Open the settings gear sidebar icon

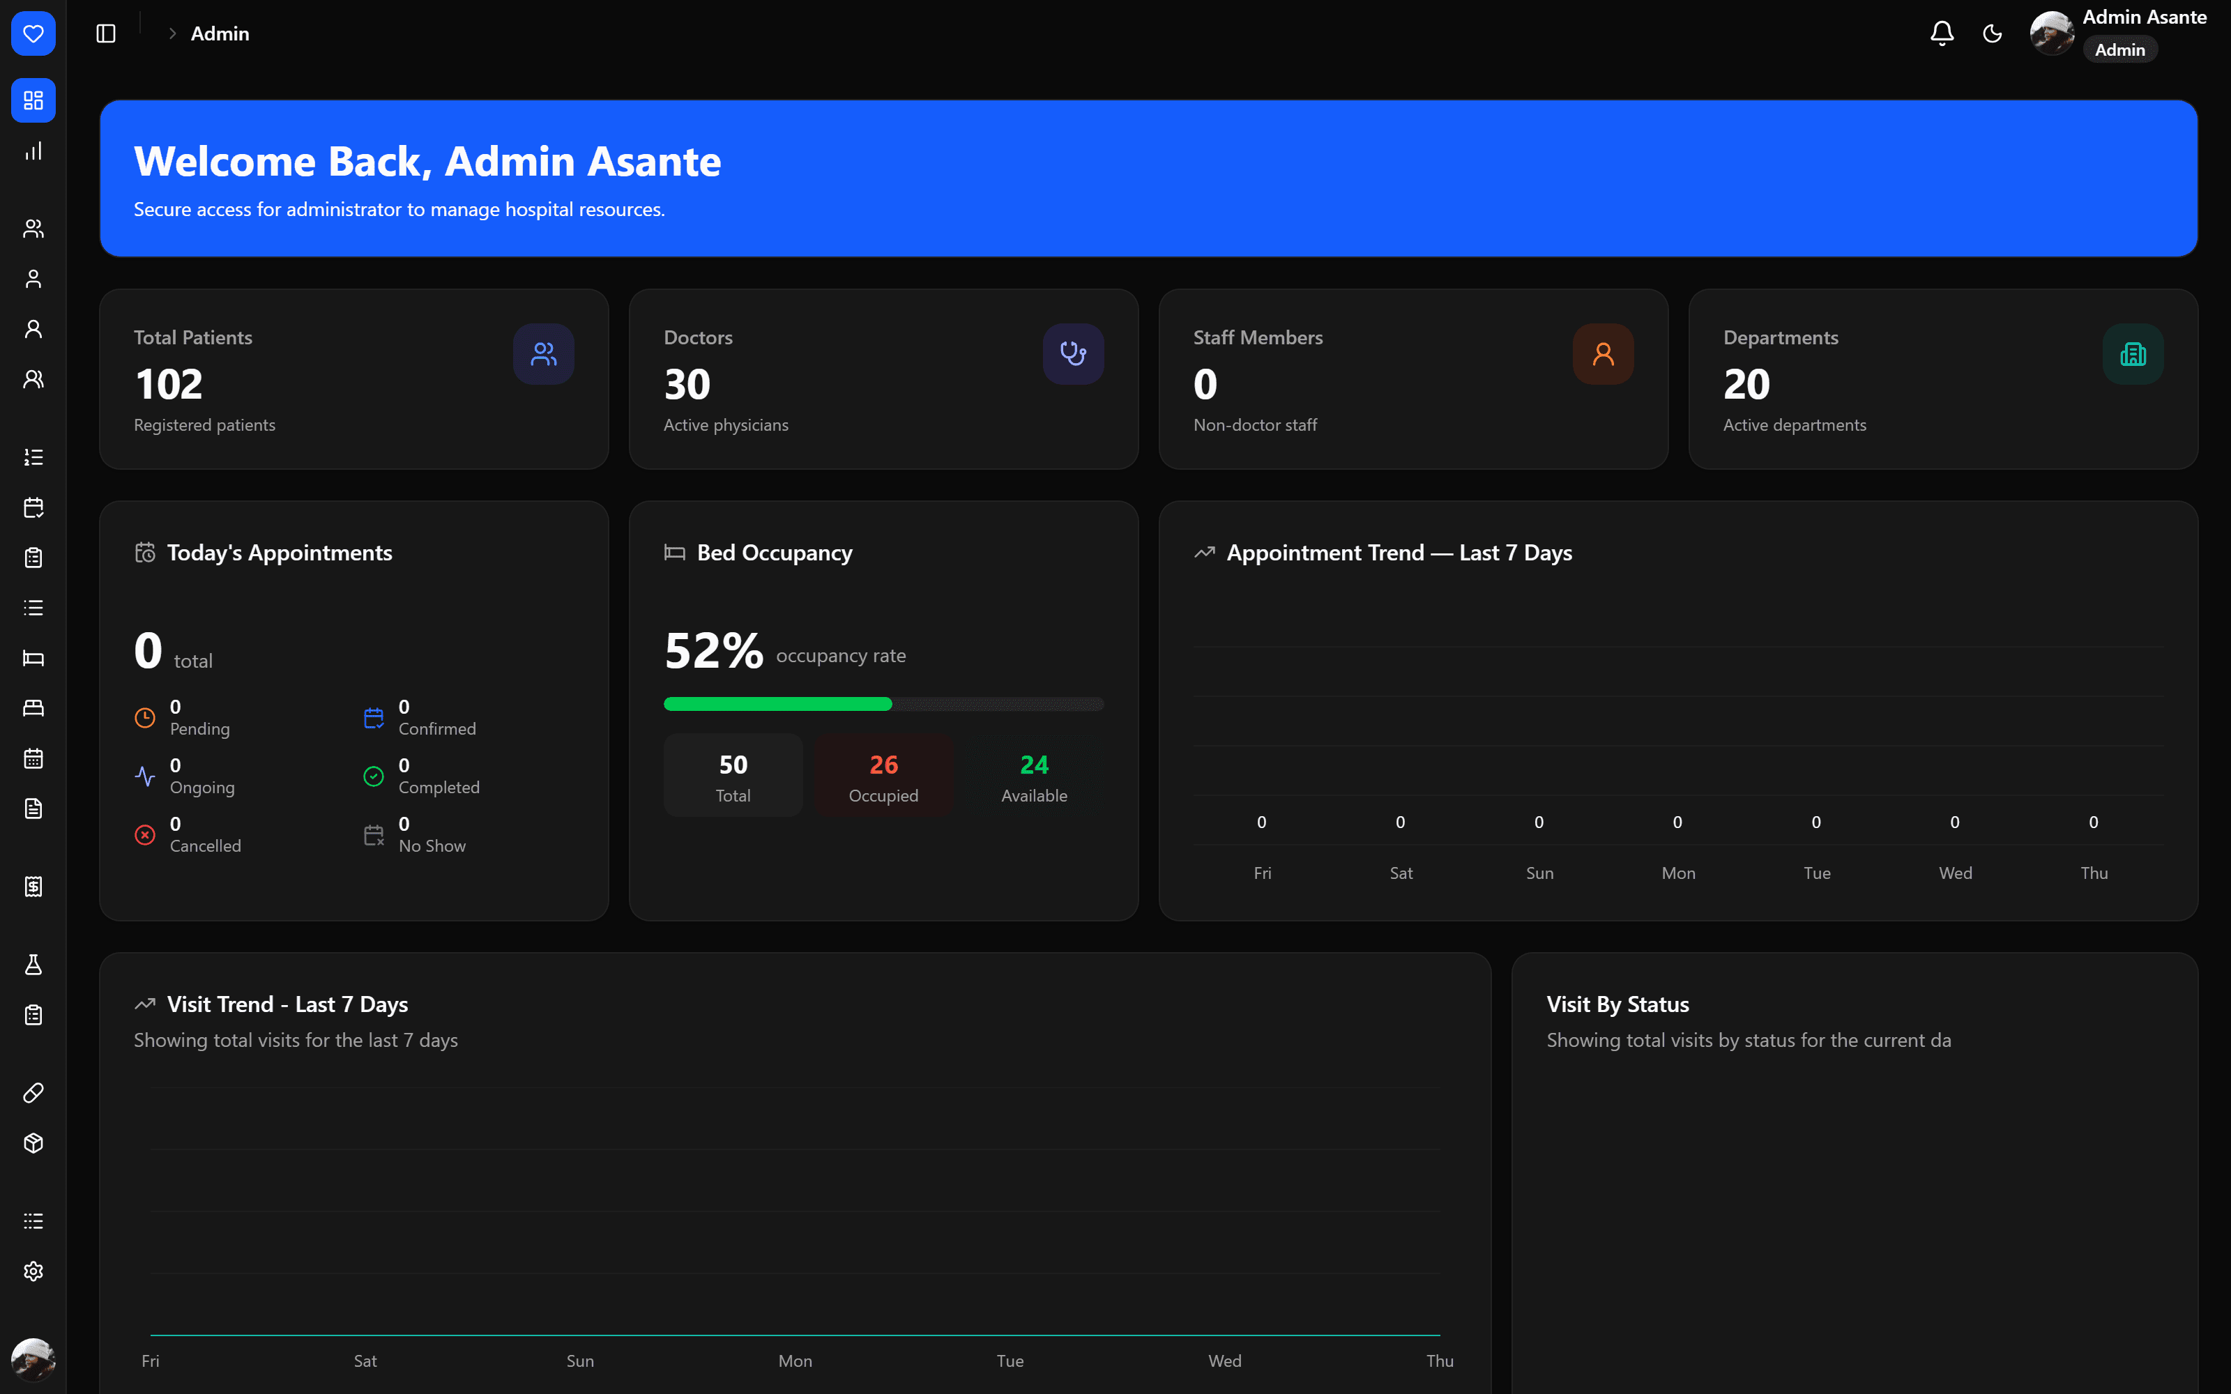[33, 1271]
